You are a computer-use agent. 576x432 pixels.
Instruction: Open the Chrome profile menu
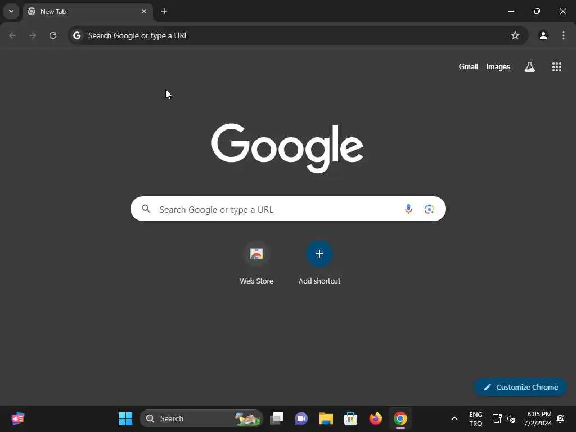tap(543, 35)
